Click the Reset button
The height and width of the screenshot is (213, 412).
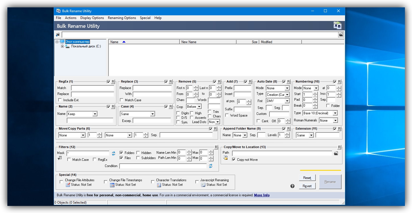[x=307, y=178]
